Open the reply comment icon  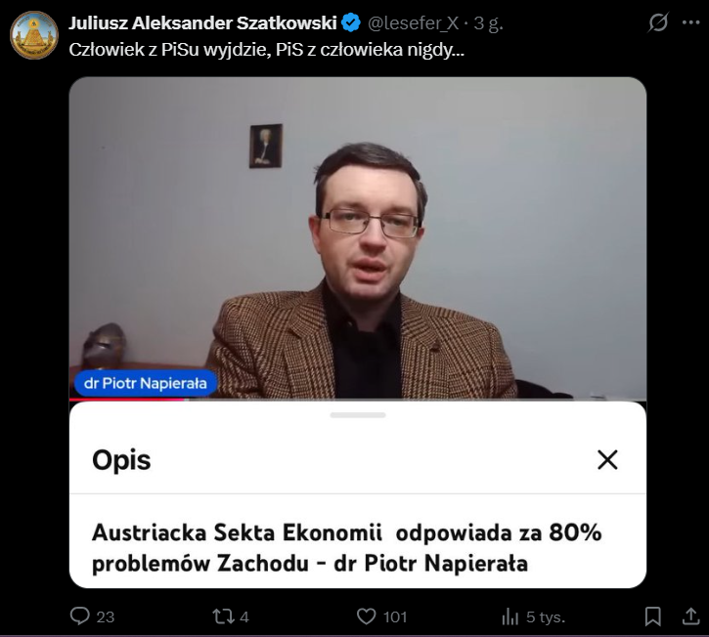[x=80, y=616]
